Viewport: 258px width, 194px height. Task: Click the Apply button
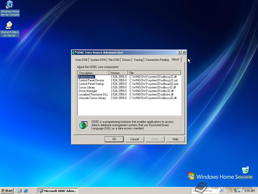[155, 139]
